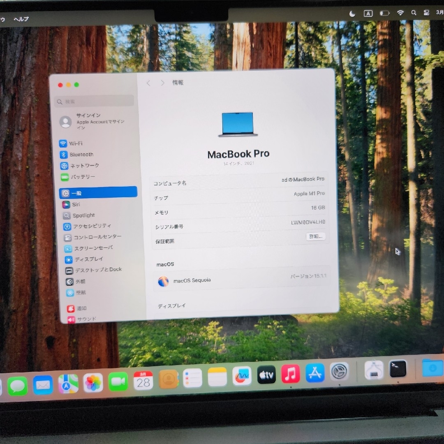Click Focus moon icon in menu bar
Image resolution: width=444 pixels, height=444 pixels.
tap(352, 14)
